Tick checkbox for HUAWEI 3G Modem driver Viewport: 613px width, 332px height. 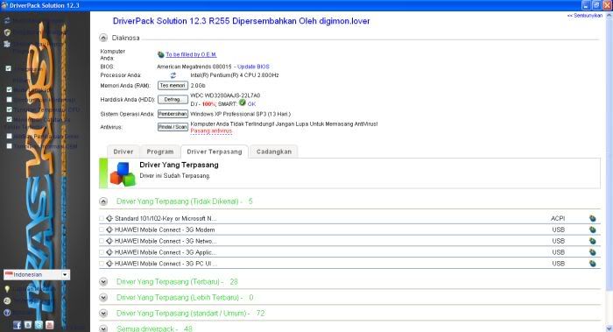pyautogui.click(x=102, y=230)
